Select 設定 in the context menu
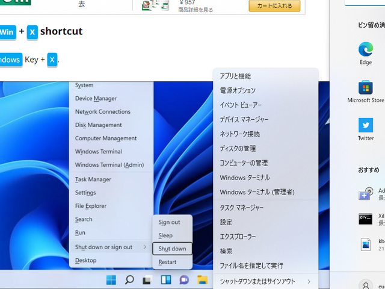Image resolution: width=385 pixels, height=289 pixels. pos(266,222)
